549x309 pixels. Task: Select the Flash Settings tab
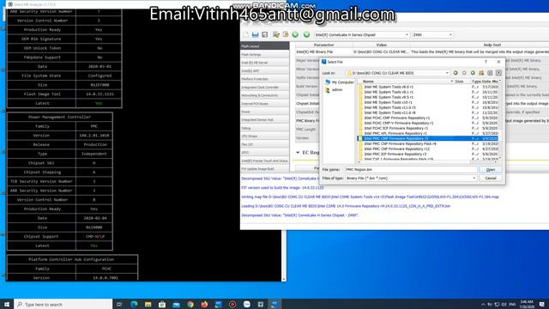265,55
